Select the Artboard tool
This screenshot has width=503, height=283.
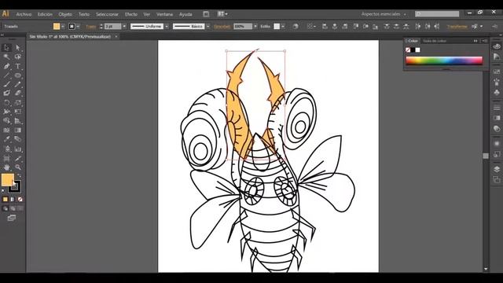click(x=6, y=158)
